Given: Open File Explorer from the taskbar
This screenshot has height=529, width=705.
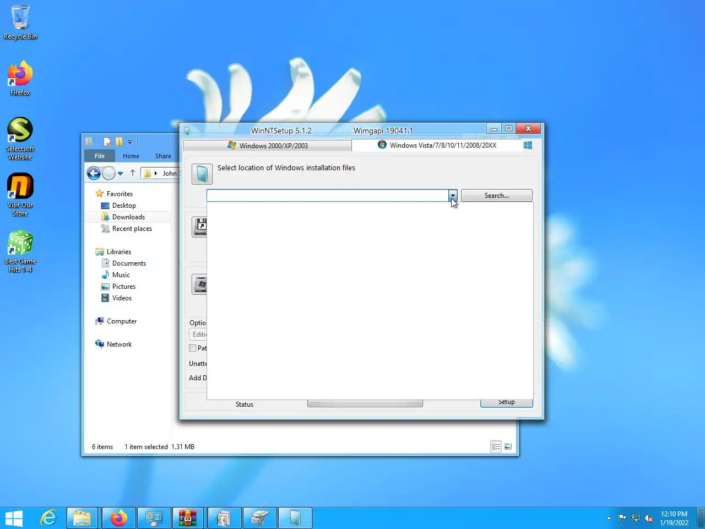Looking at the screenshot, I should 83,518.
